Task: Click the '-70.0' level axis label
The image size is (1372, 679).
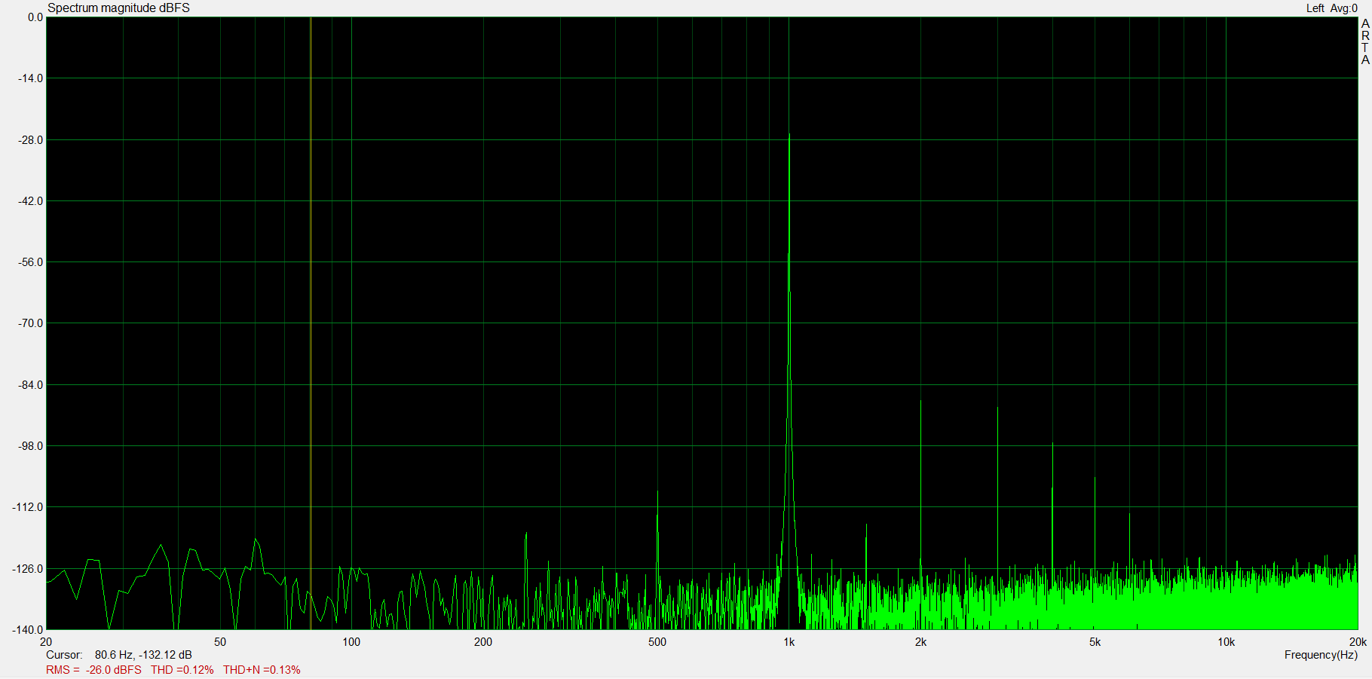Action: click(31, 323)
